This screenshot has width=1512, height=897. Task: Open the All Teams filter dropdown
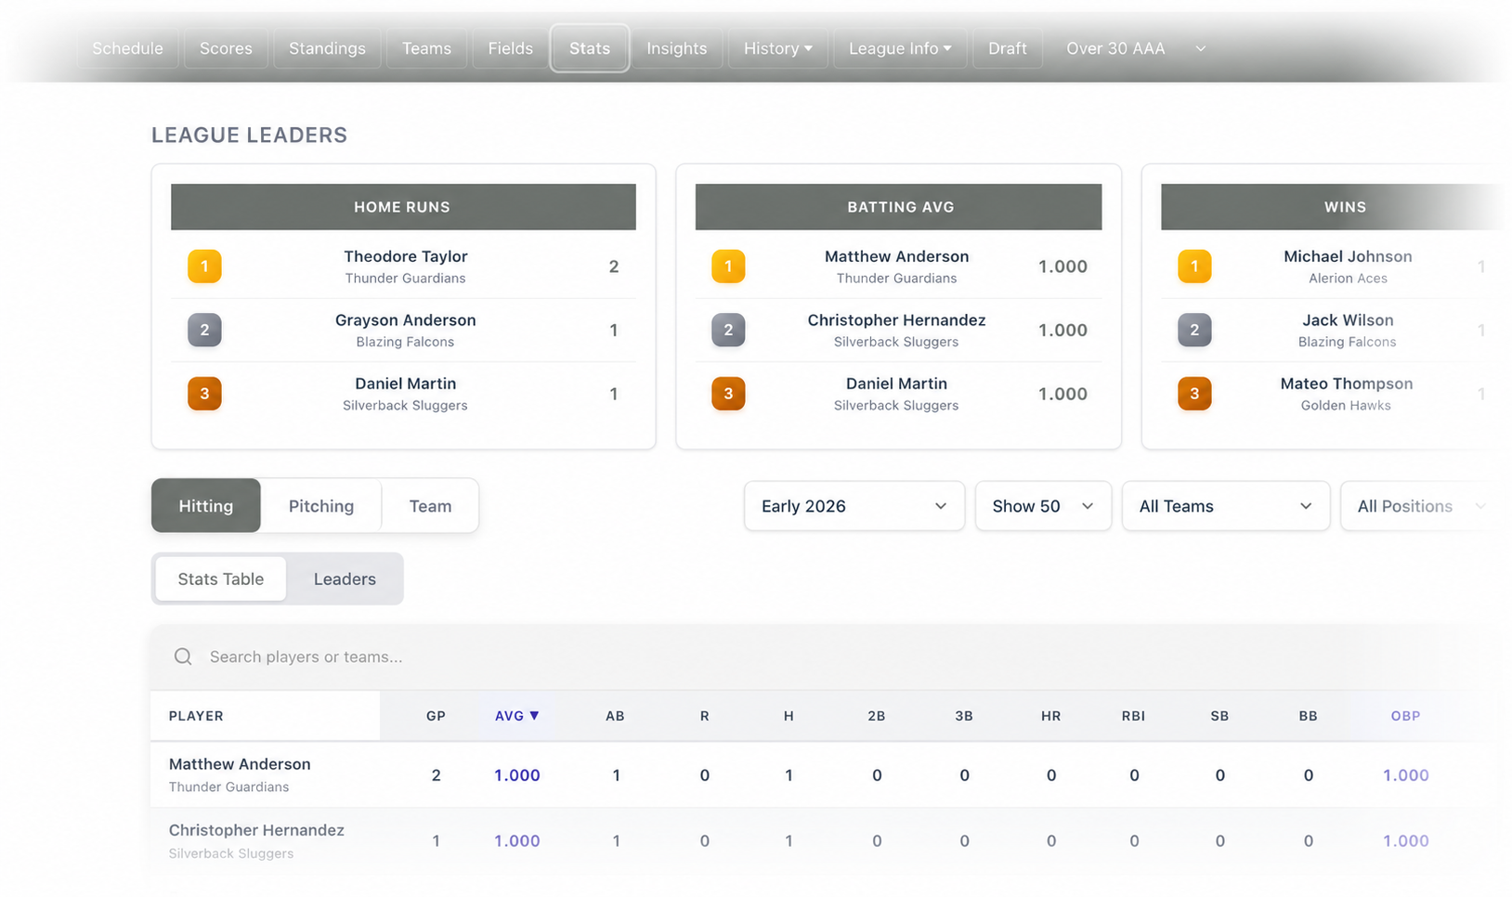(1226, 506)
